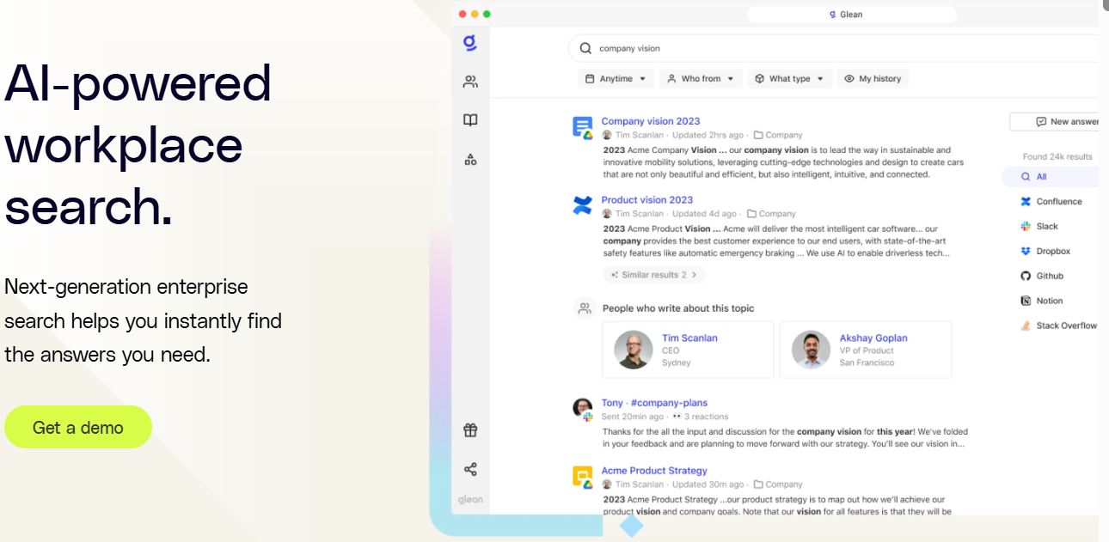The height and width of the screenshot is (542, 1109).
Task: Expand the Anytime date dropdown
Action: click(x=616, y=78)
